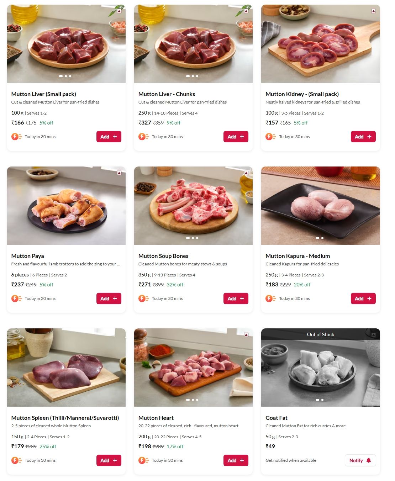Select third carousel dot on Mutton Liver Chunks image
Image resolution: width=395 pixels, height=481 pixels.
[197, 76]
